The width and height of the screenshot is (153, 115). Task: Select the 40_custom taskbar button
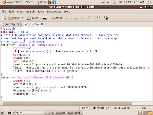[64, 113]
